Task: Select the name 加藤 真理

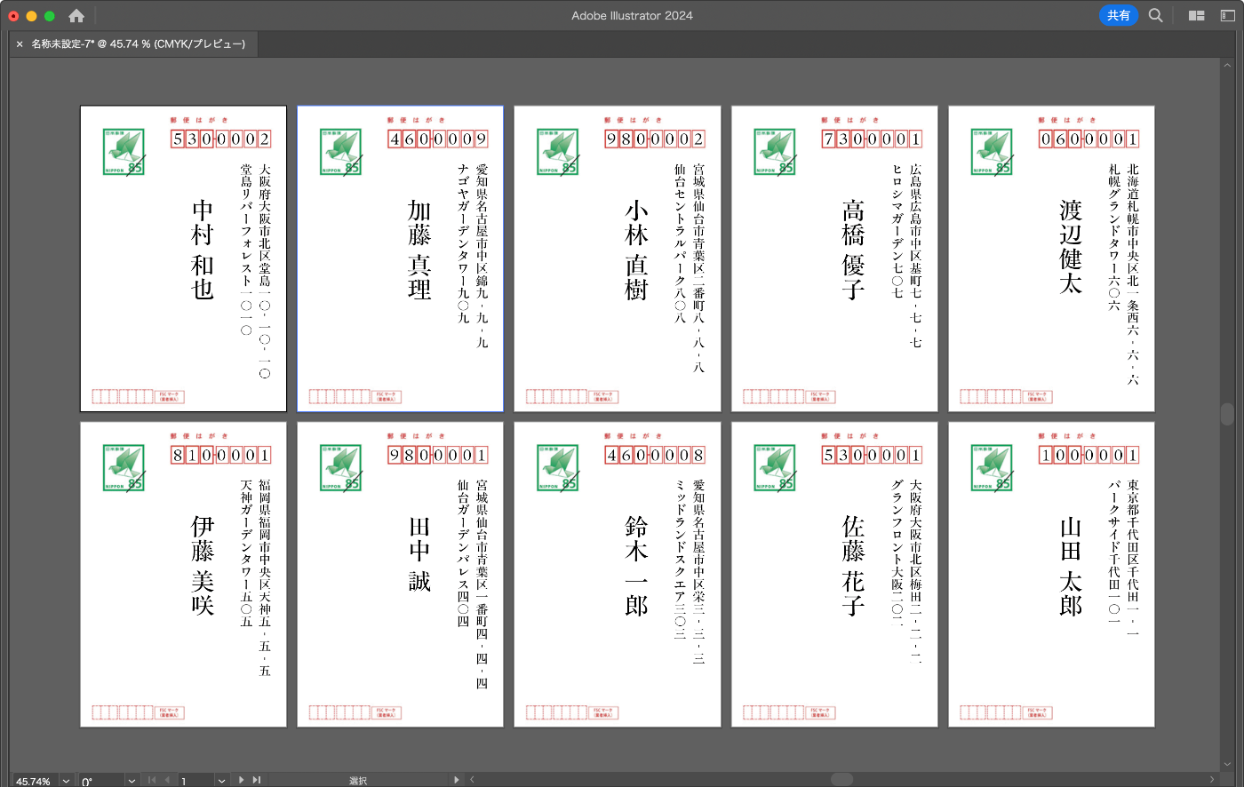Action: [x=419, y=249]
